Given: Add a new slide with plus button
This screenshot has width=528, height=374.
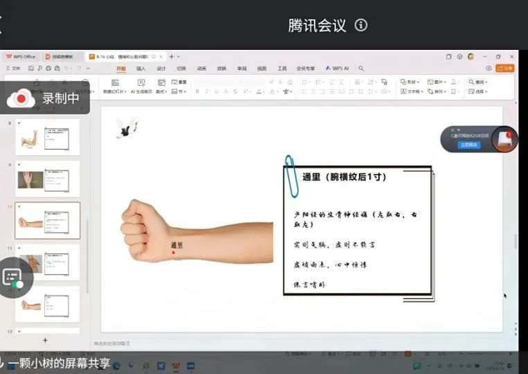Looking at the screenshot, I should click(x=45, y=340).
